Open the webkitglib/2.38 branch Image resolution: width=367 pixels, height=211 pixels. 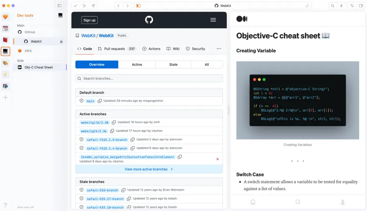click(95, 122)
